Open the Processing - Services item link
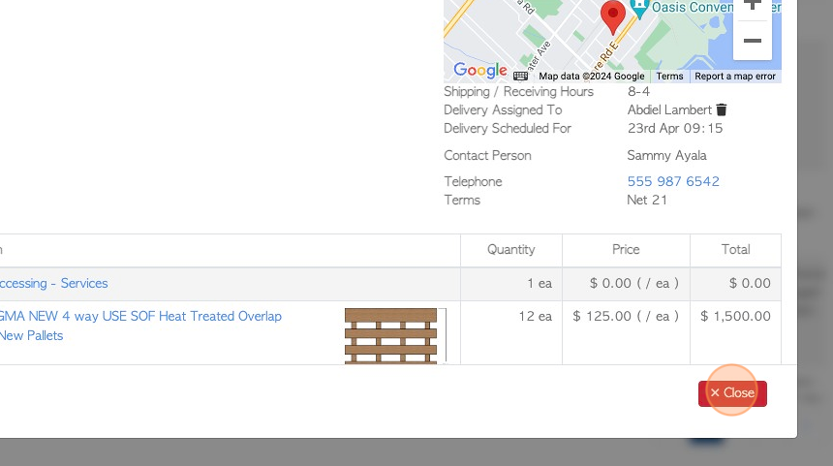Image resolution: width=833 pixels, height=466 pixels. coord(53,284)
